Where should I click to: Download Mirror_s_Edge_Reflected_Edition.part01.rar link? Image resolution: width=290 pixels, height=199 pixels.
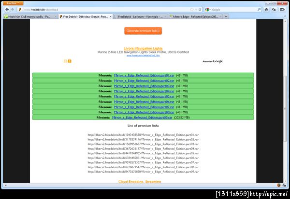click(144, 76)
